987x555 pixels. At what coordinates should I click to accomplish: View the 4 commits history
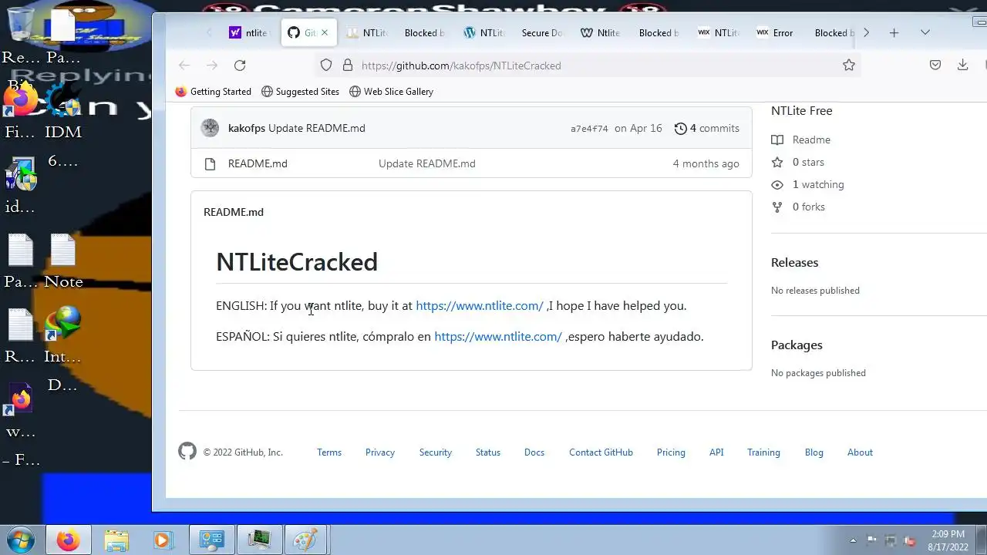(x=707, y=128)
